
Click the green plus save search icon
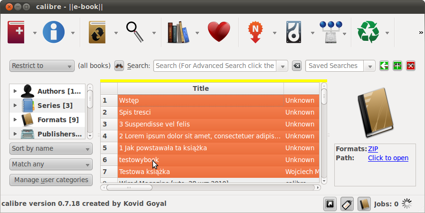[397, 66]
